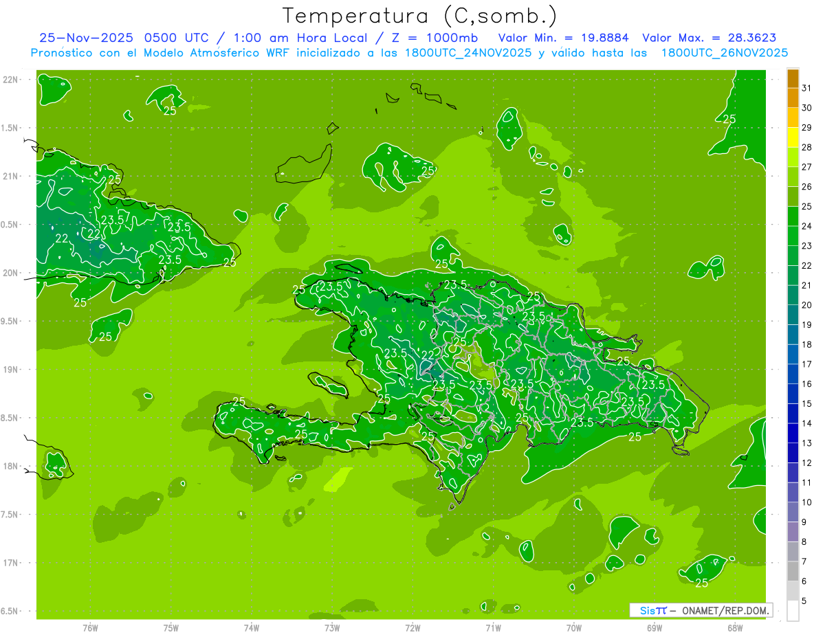Select the "1800UTC_26NOV2025" valid-until time
Viewport: 825px width, 637px height.
click(x=725, y=53)
